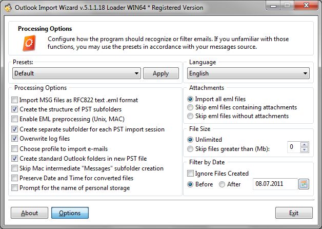
Task: Increase the file size Mb spinner value
Action: (x=305, y=144)
